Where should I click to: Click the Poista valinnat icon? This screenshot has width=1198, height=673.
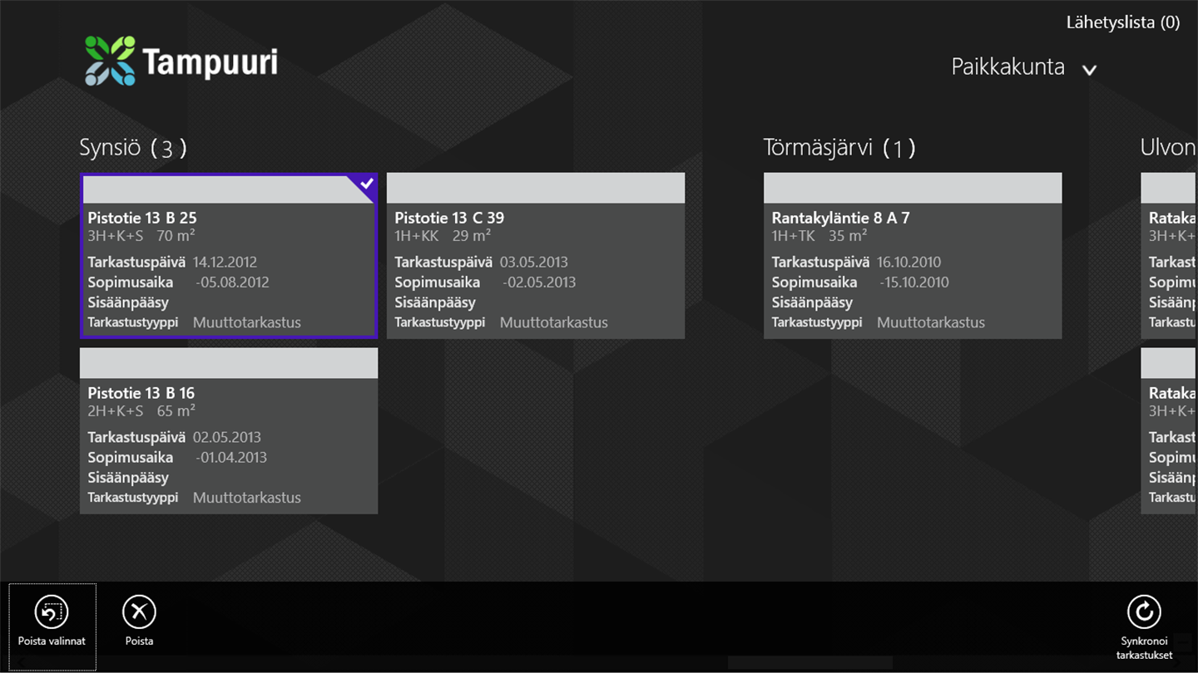pyautogui.click(x=52, y=612)
